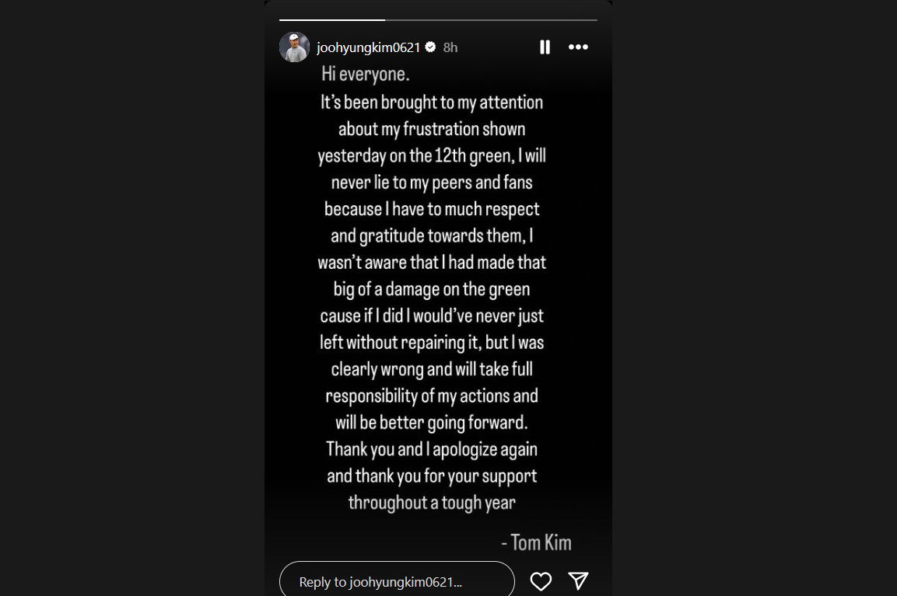This screenshot has height=596, width=897.
Task: Click the "clearly wrong and will take full" line
Action: [432, 369]
